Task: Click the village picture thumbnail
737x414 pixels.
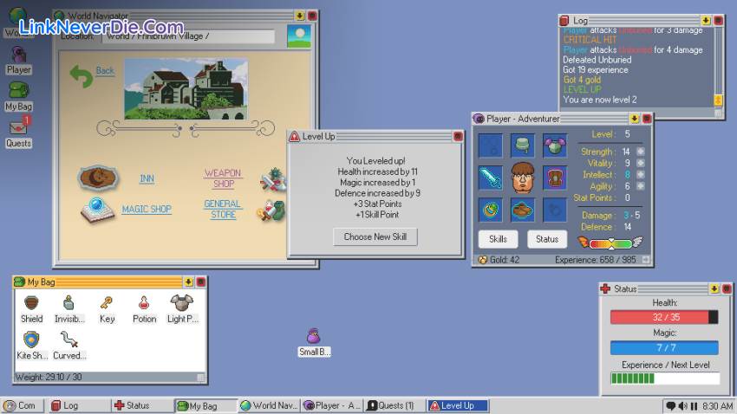Action: click(186, 88)
